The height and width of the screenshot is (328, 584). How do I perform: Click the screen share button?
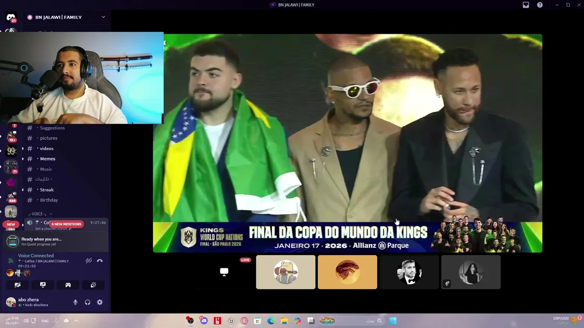tap(43, 285)
